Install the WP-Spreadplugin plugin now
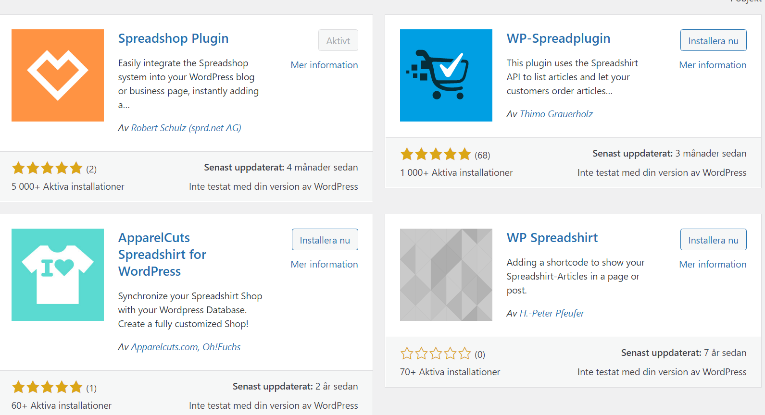Viewport: 765px width, 415px height. 713,40
